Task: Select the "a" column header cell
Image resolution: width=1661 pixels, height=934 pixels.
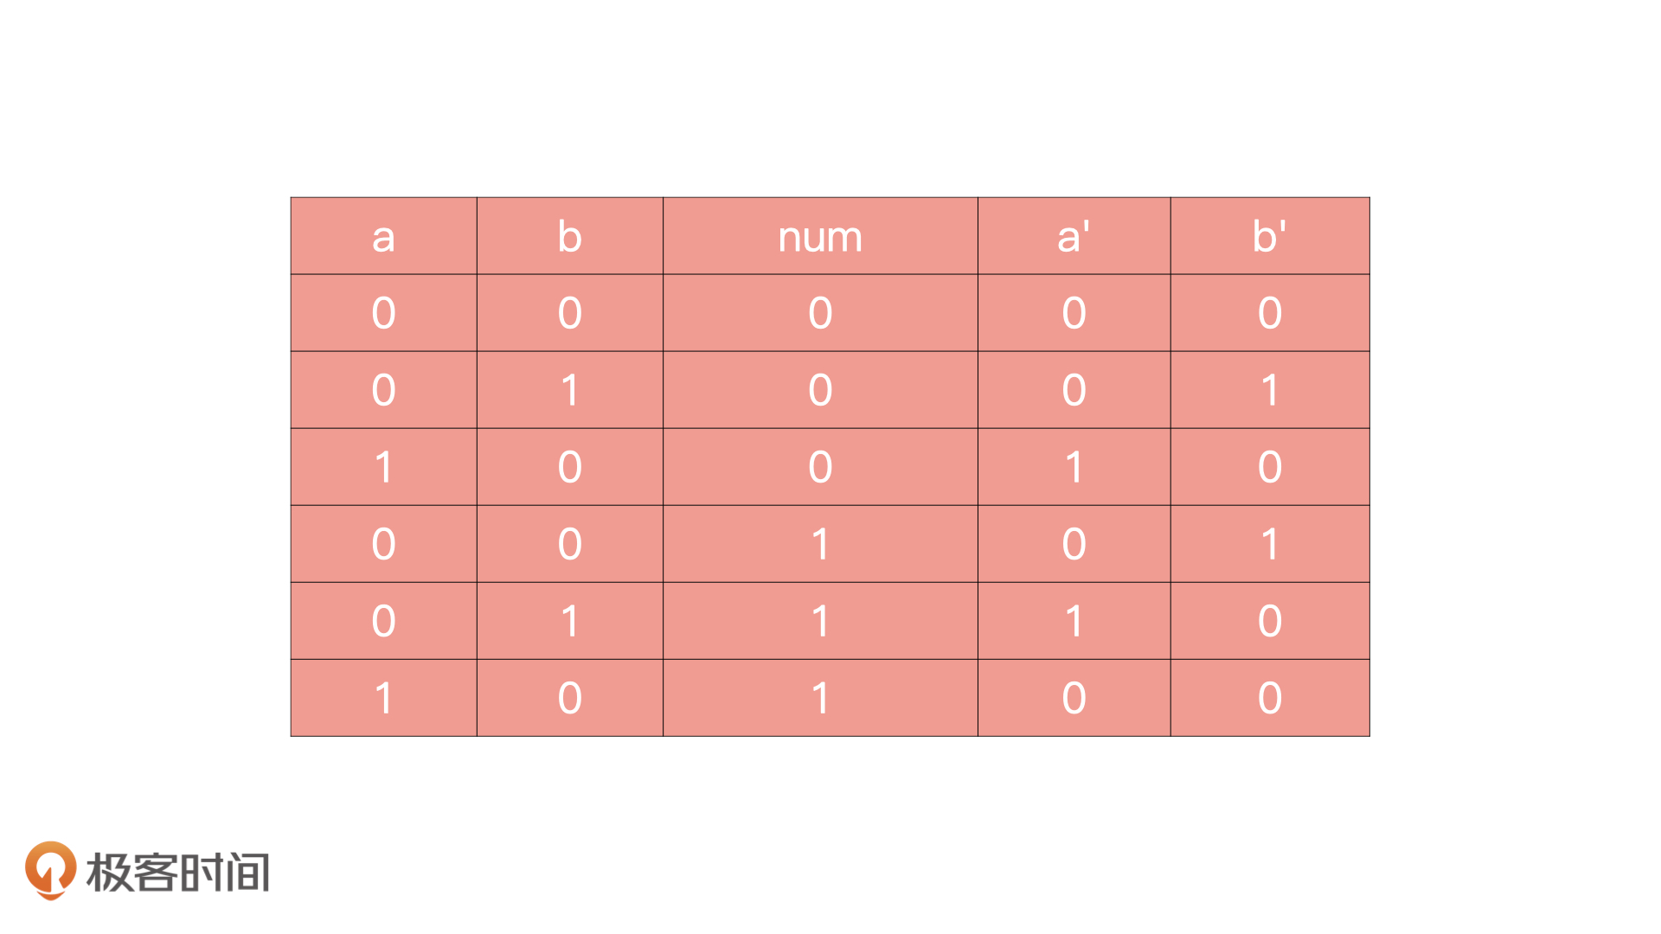Action: [x=383, y=236]
